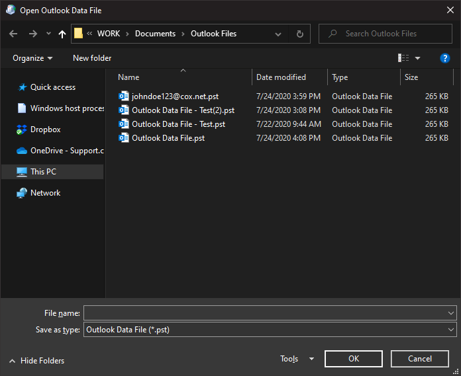Select WORK in the breadcrumb path
The height and width of the screenshot is (376, 461).
point(109,34)
